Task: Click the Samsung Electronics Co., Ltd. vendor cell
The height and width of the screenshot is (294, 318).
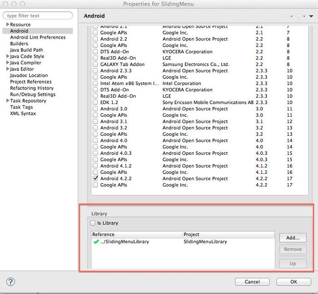Action: (196, 64)
